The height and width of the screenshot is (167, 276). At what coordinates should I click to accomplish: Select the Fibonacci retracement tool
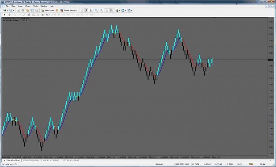33,15
